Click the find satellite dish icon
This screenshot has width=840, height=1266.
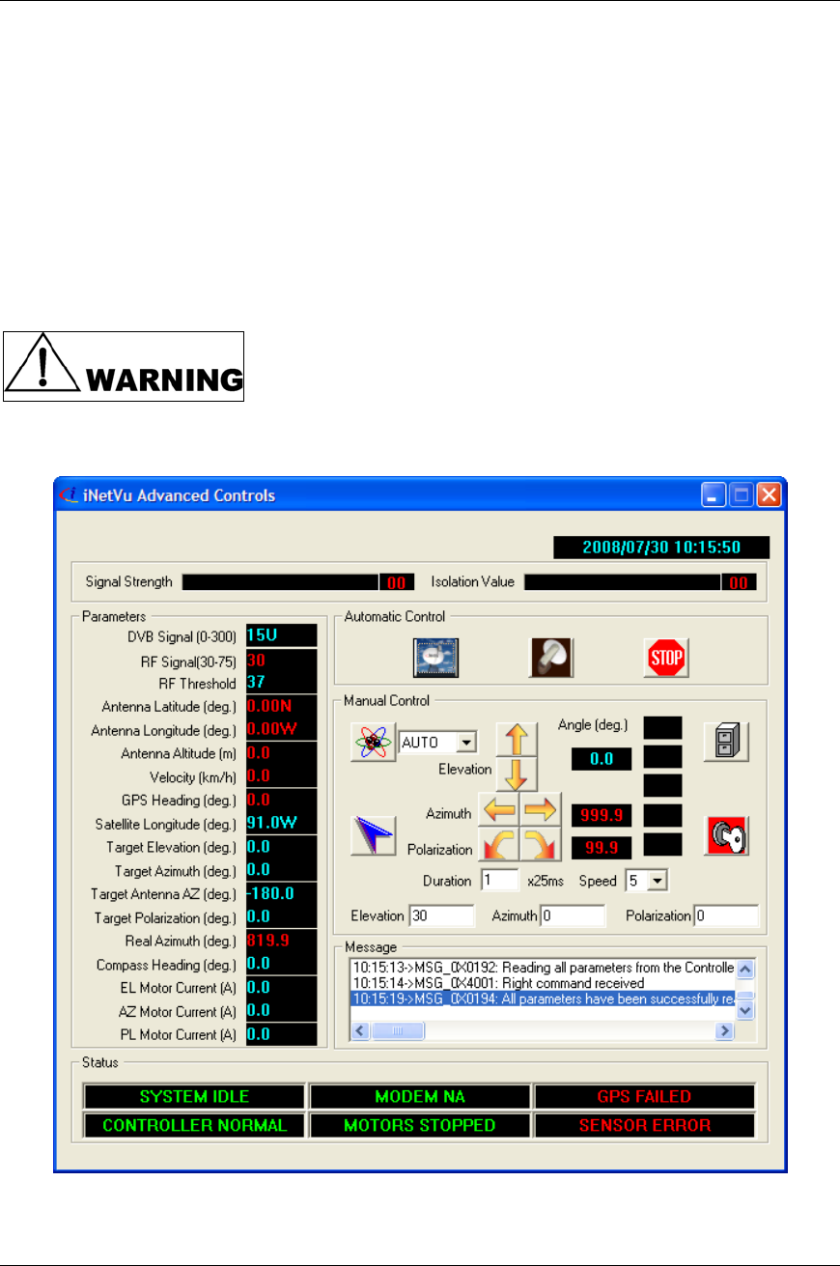point(435,660)
